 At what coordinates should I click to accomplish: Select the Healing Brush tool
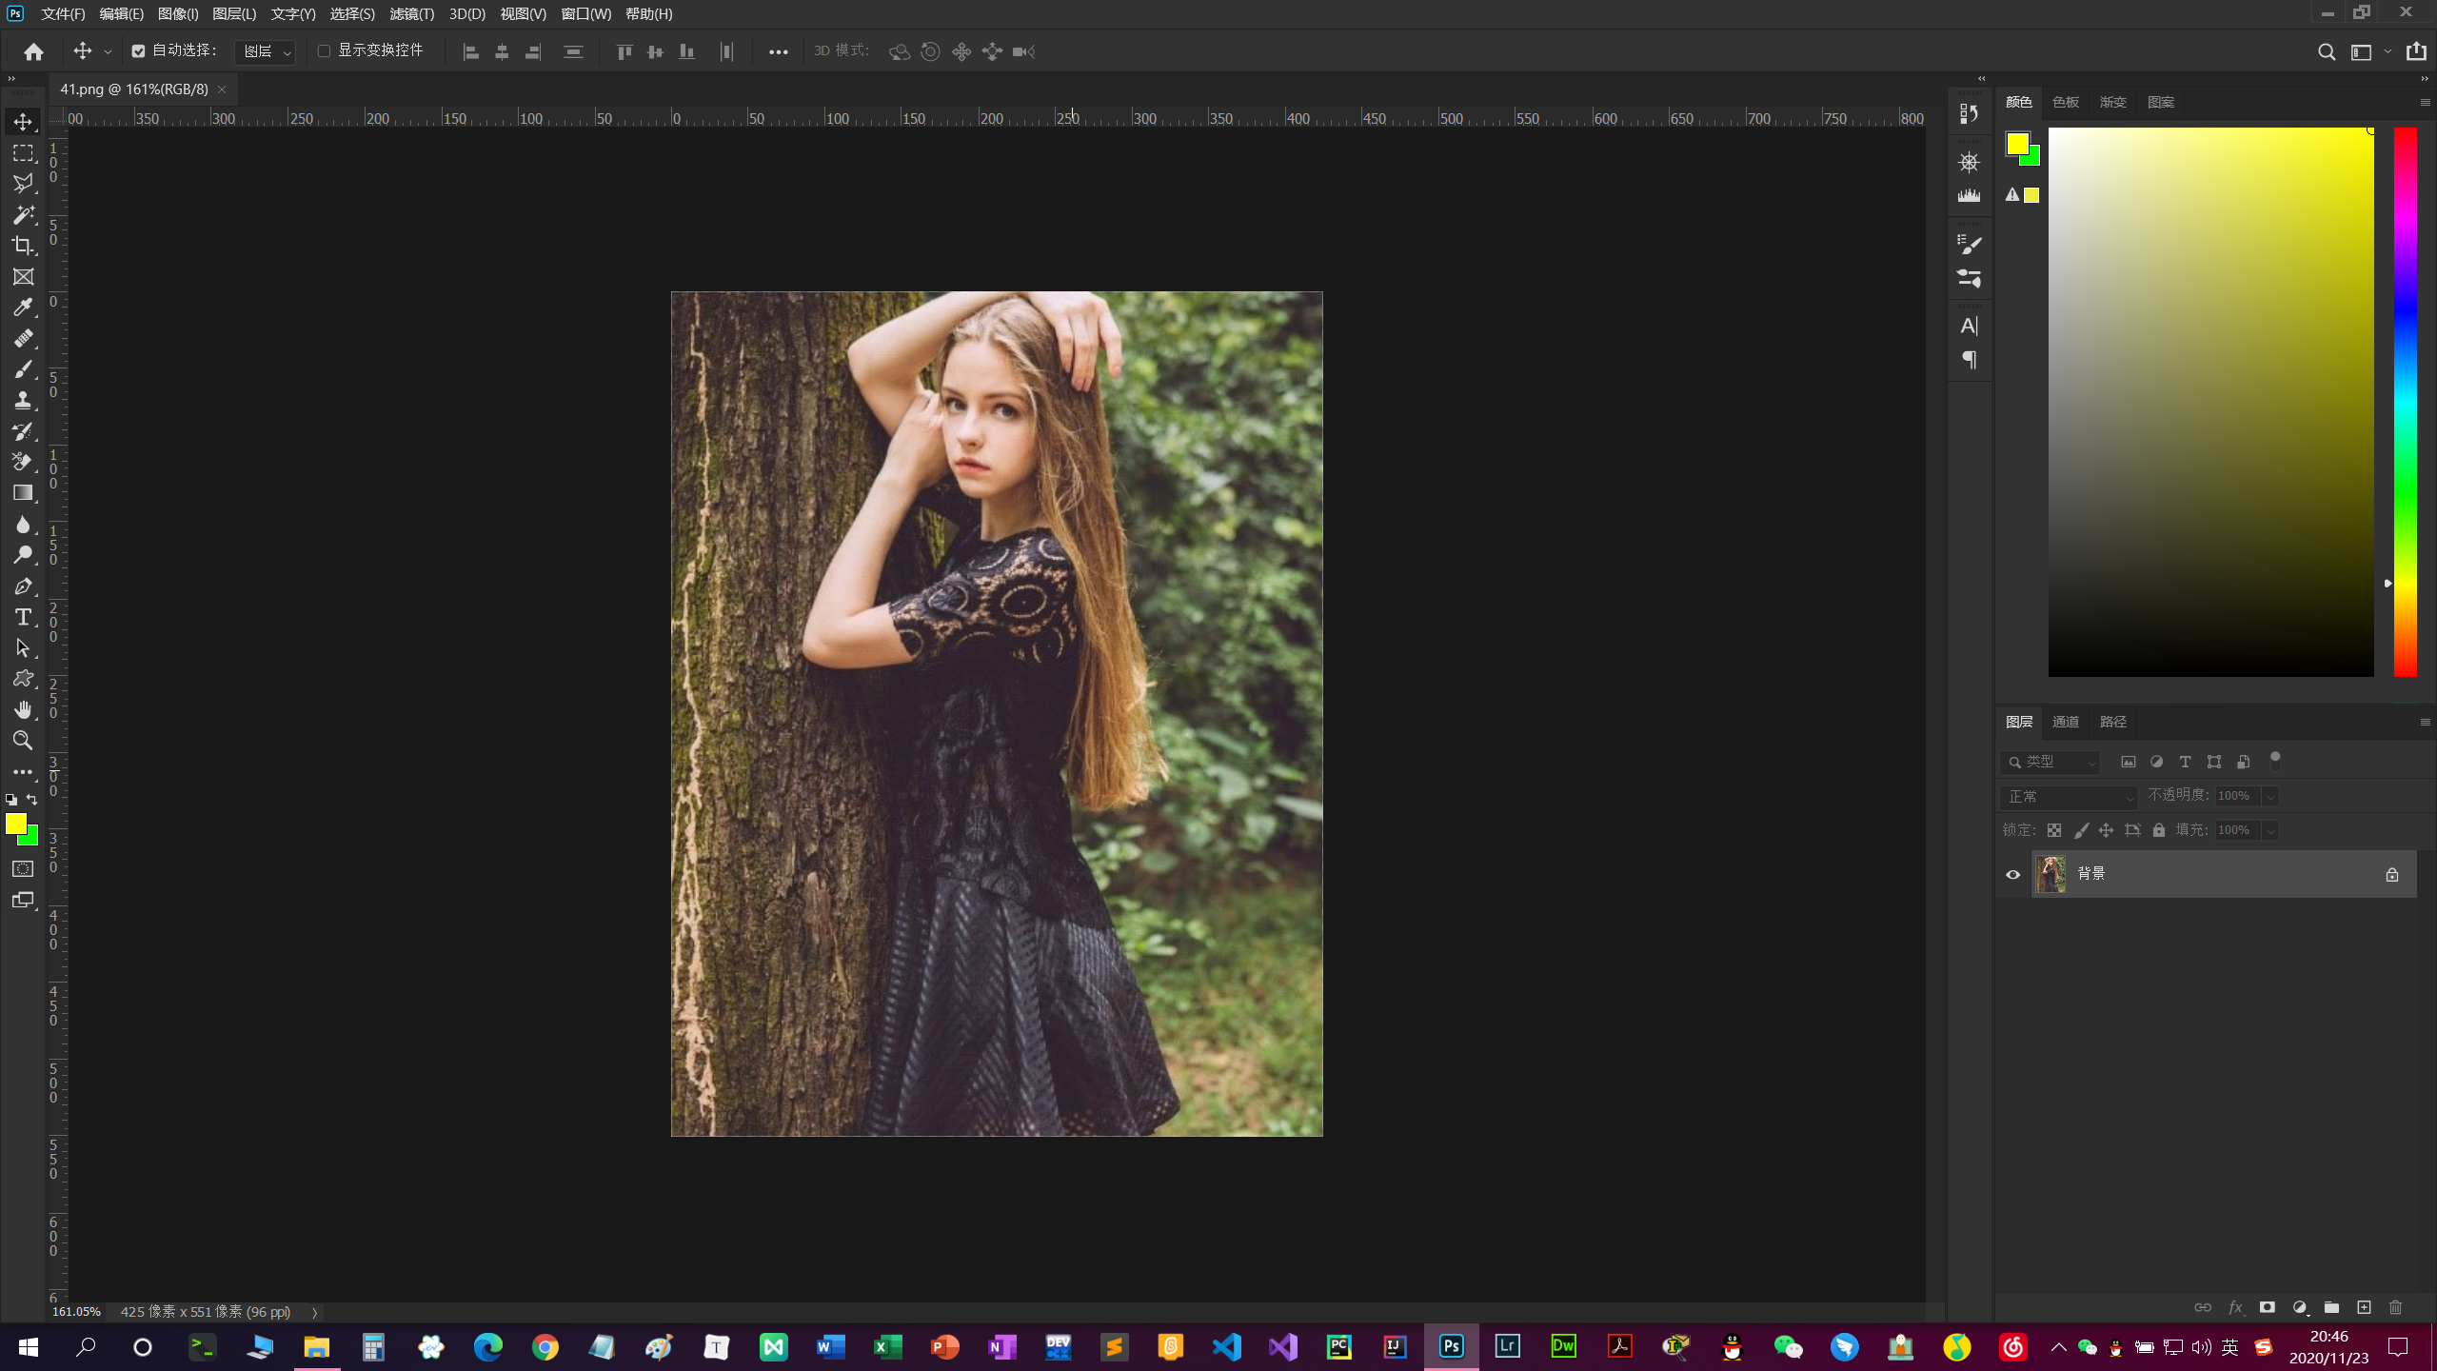(23, 338)
